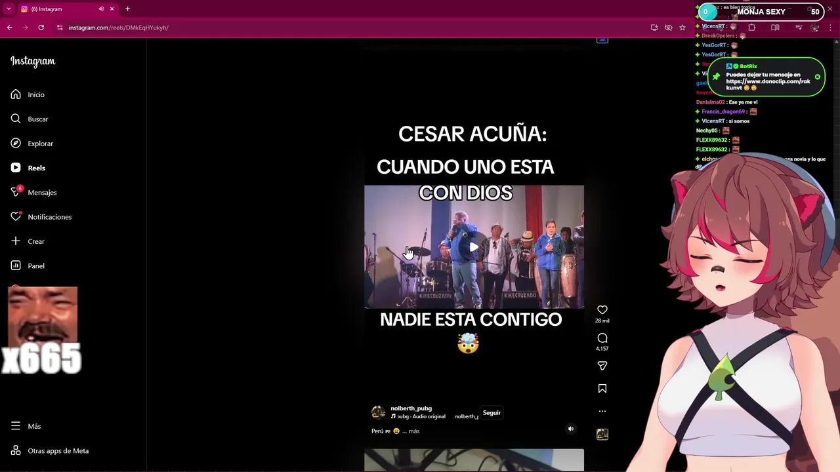The image size is (840, 472).
Task: Click the crossed-eye tracking protection icon
Action: pos(668,28)
